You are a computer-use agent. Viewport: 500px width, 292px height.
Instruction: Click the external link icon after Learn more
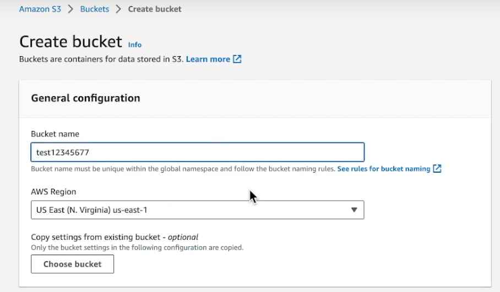click(x=237, y=59)
